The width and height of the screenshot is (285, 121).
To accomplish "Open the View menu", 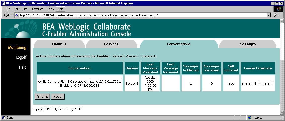I will point(25,9).
